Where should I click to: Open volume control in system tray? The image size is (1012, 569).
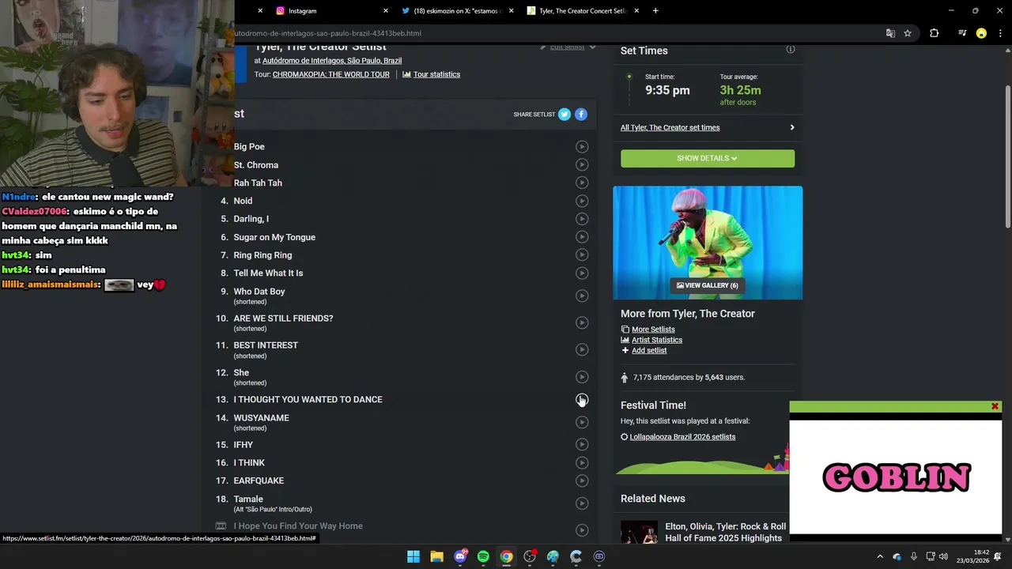(x=943, y=556)
